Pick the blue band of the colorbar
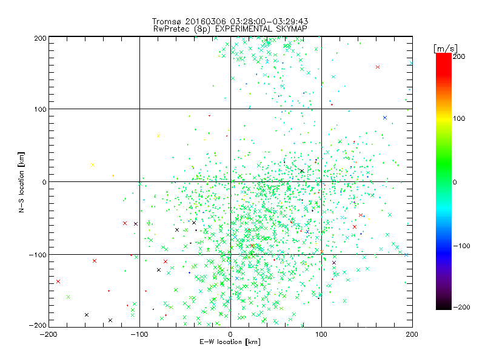The width and height of the screenshot is (485, 364). coord(444,252)
